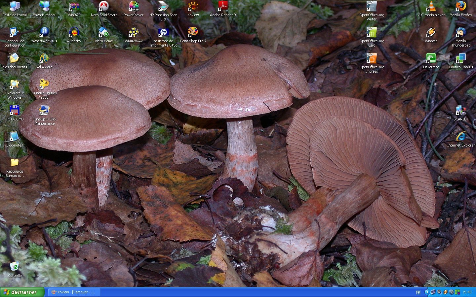476x297 pixels.
Task: Open the Corbeille recycle bin
Action: 15,270
